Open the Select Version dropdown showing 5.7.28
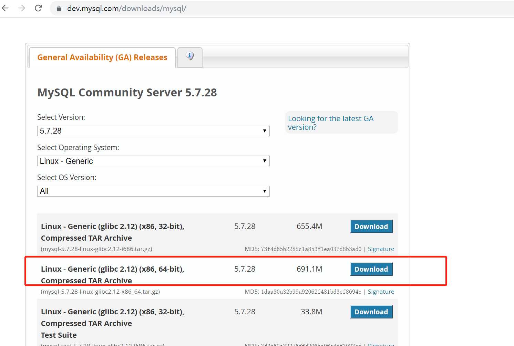Screen dimensions: 514x346 [153, 131]
